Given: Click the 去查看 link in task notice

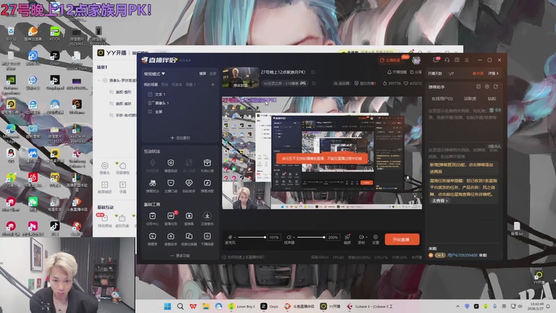Looking at the screenshot, I should click(x=440, y=201).
